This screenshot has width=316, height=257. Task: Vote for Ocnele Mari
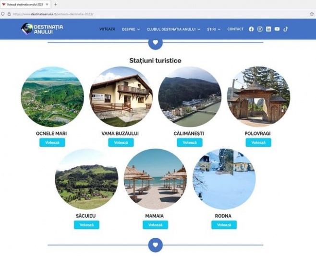(x=52, y=142)
